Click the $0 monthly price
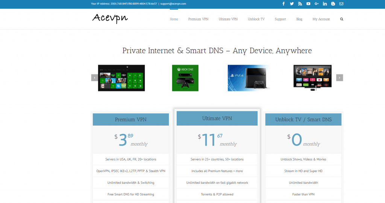Image resolution: width=385 pixels, height=203 pixels. tap(303, 140)
